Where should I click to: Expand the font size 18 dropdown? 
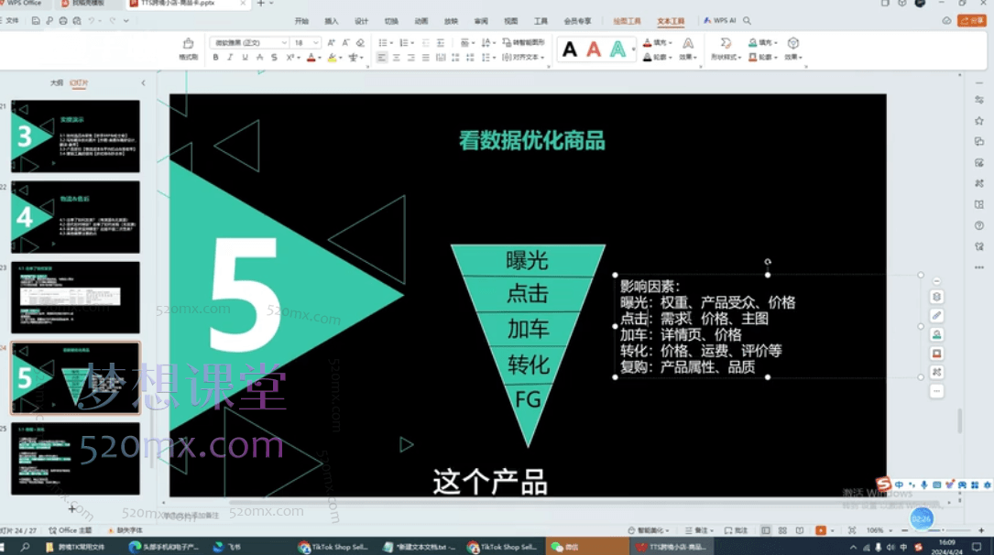click(316, 43)
